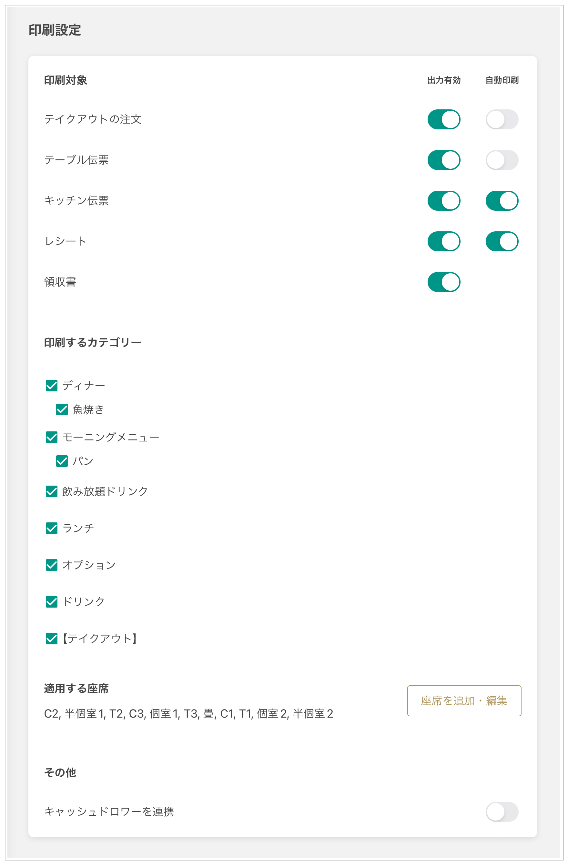568x867 pixels.
Task: Toggle キッチン伝票 output enabled switch
Action: 443,201
